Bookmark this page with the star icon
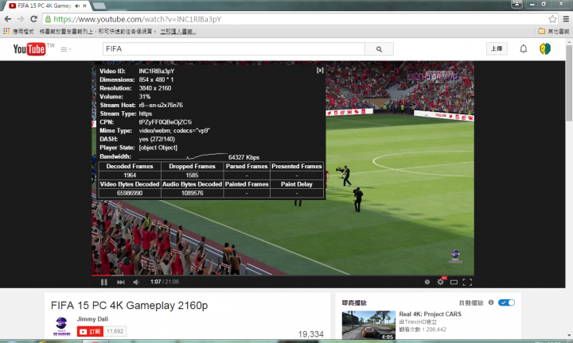The height and width of the screenshot is (343, 573). click(x=552, y=19)
